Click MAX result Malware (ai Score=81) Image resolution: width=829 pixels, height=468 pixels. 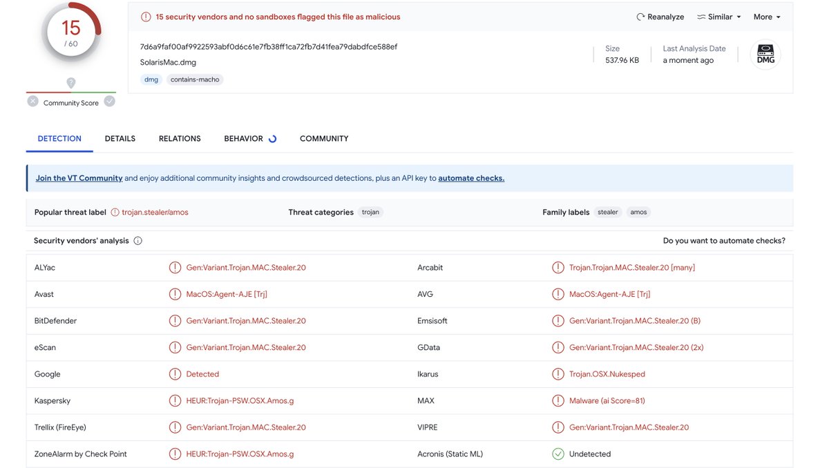(x=607, y=401)
